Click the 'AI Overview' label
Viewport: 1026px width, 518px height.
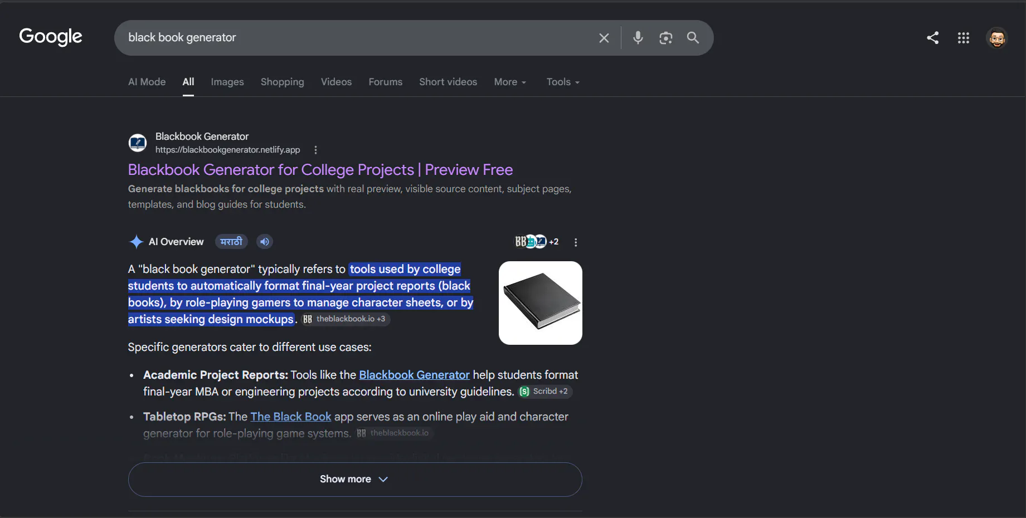[x=176, y=242]
